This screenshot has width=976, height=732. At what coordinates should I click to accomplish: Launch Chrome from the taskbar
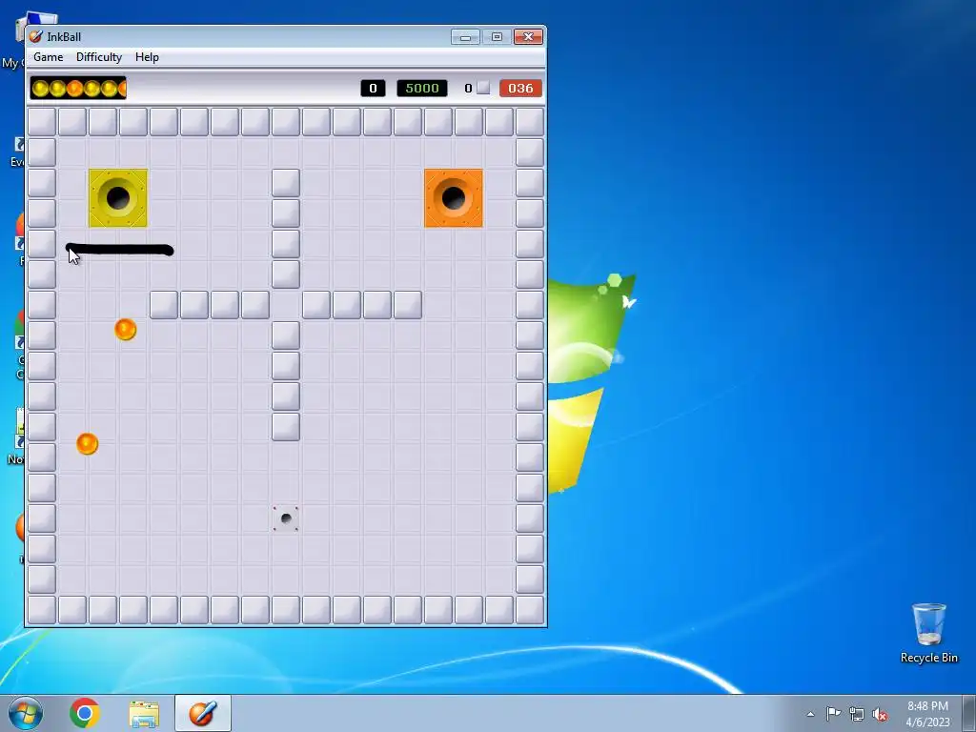click(x=85, y=713)
